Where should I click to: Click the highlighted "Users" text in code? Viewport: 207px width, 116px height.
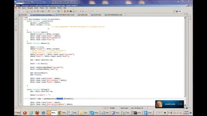[60, 99]
